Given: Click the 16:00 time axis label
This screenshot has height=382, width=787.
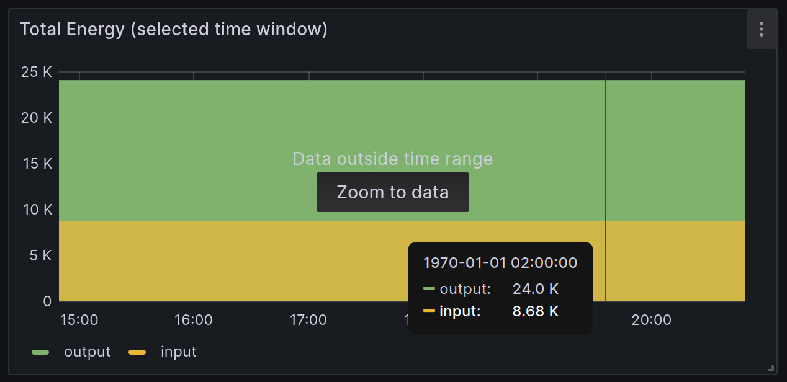Looking at the screenshot, I should coord(194,320).
